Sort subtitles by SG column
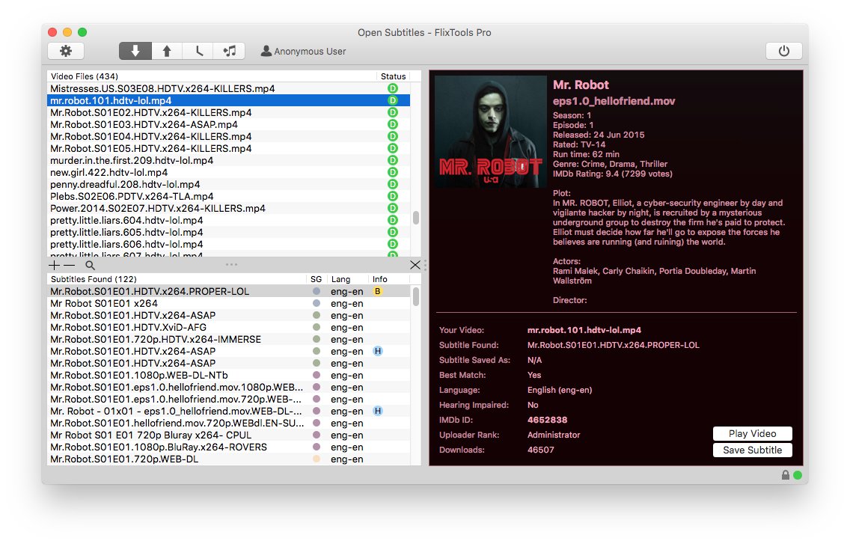This screenshot has width=850, height=544. [317, 279]
